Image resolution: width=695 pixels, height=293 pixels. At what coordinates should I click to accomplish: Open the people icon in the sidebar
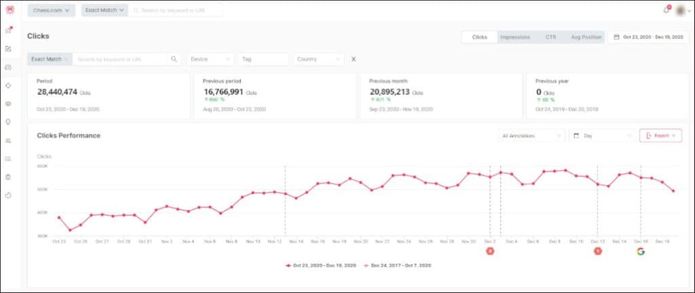[x=8, y=140]
